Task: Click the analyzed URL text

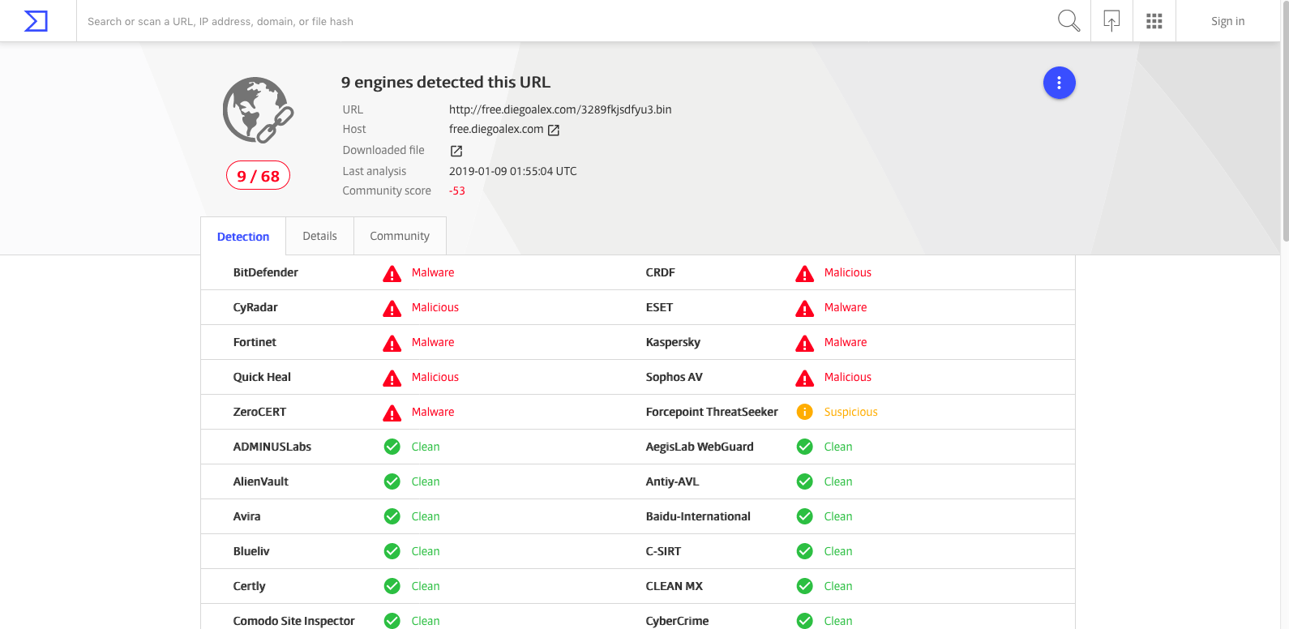Action: click(560, 109)
